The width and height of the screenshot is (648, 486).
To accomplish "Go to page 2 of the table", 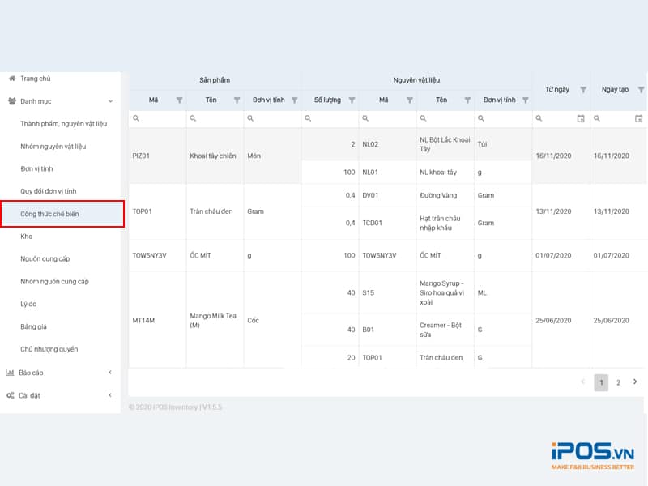I will pos(618,382).
